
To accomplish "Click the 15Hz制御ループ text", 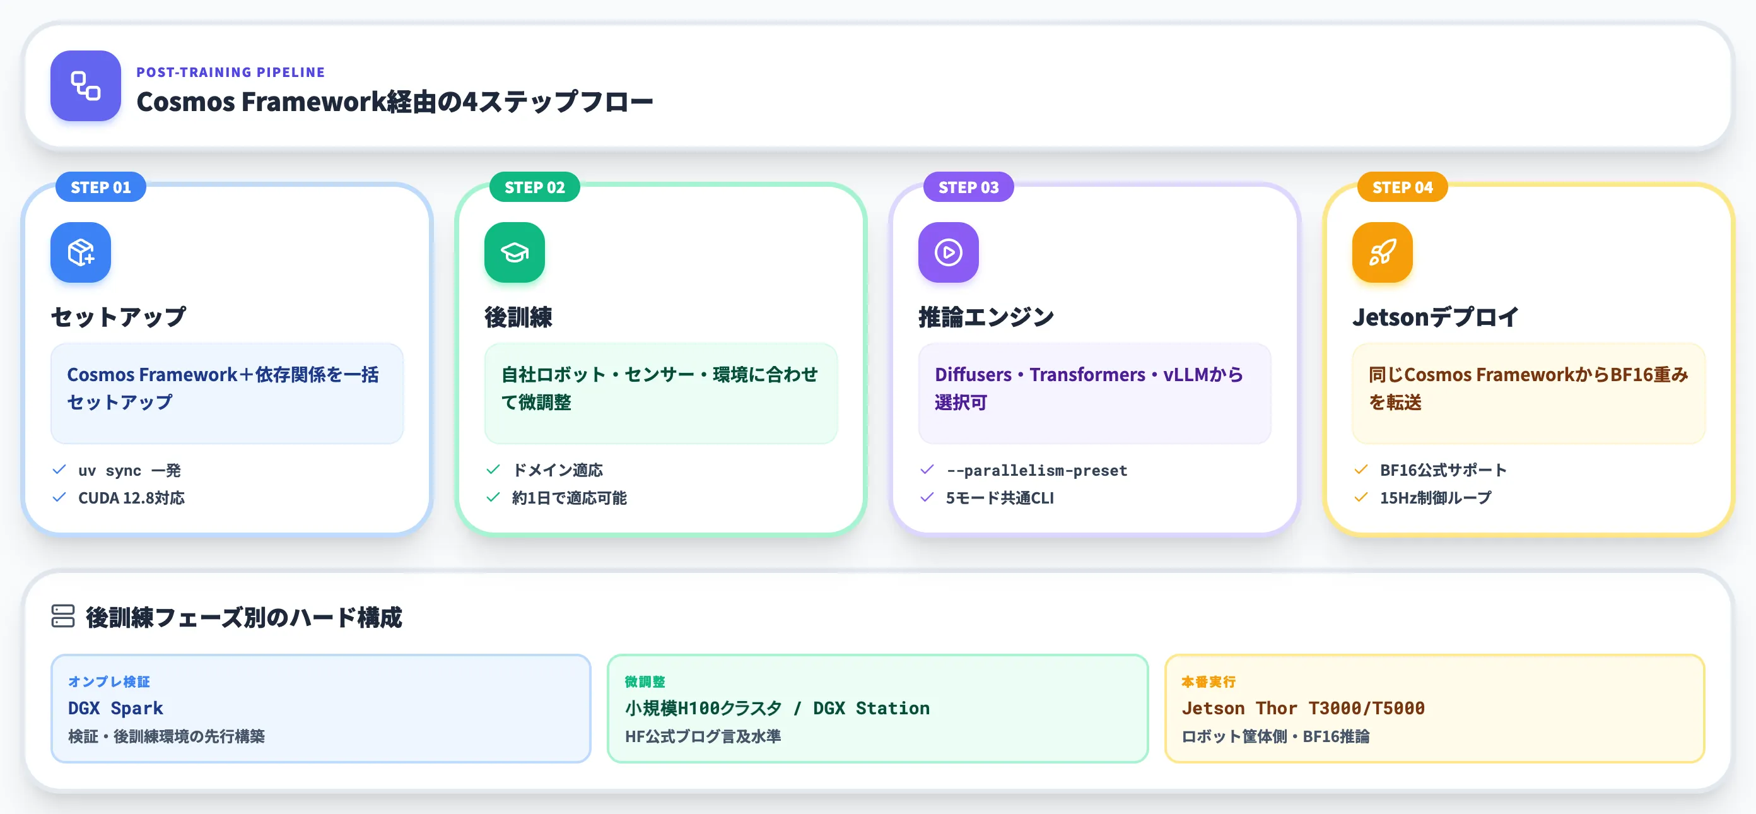I will tap(1436, 498).
